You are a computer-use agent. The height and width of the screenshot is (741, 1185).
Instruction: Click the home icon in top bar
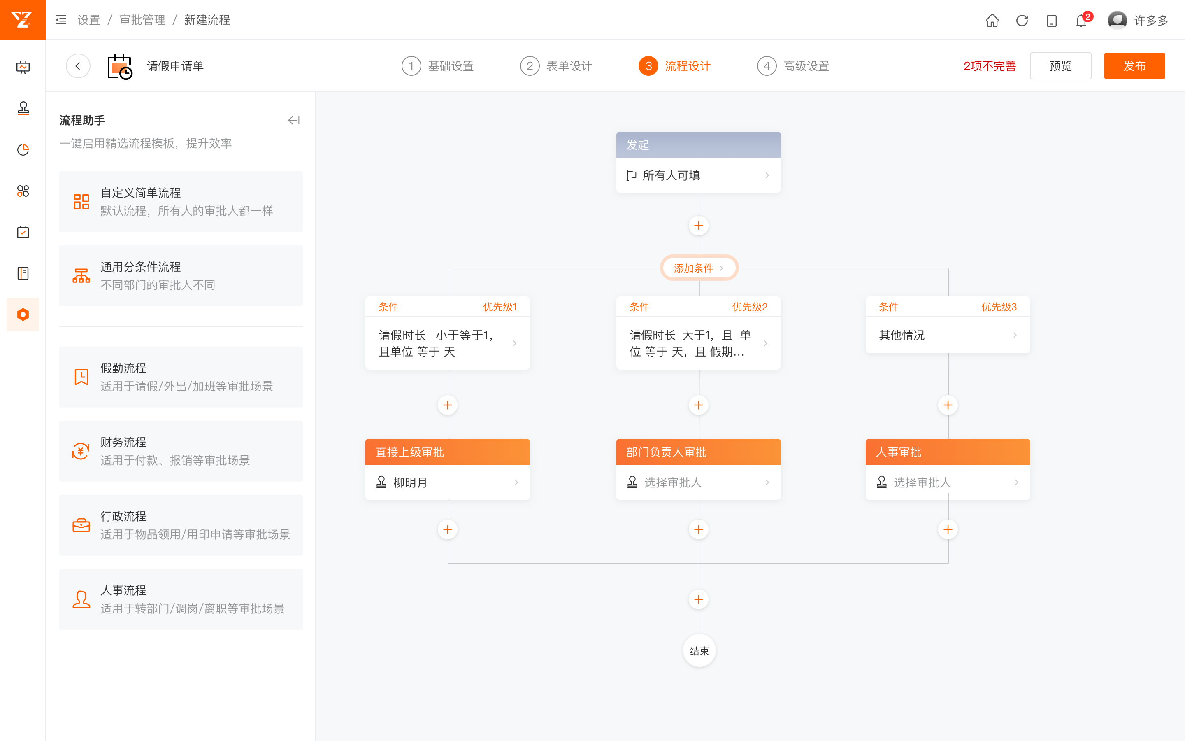[x=992, y=20]
